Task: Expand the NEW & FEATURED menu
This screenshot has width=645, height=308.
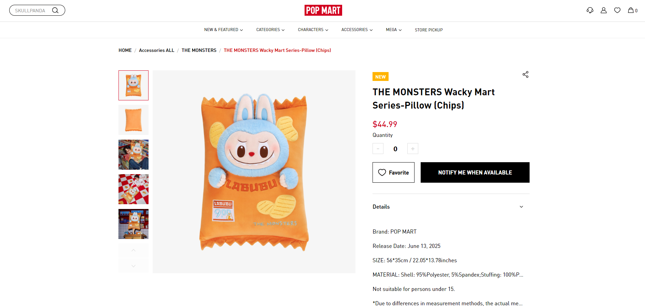Action: click(x=223, y=30)
